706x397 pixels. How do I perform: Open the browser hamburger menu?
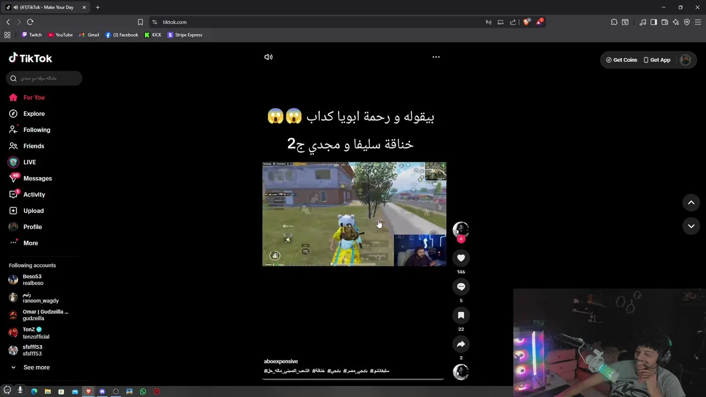(x=698, y=22)
